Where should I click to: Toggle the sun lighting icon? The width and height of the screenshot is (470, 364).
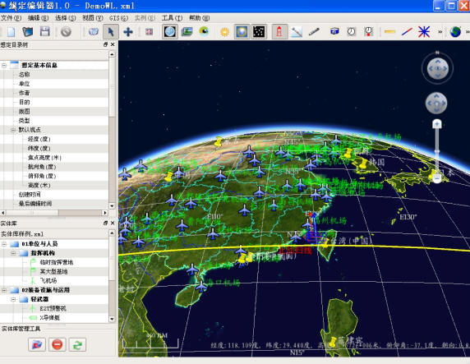(224, 31)
